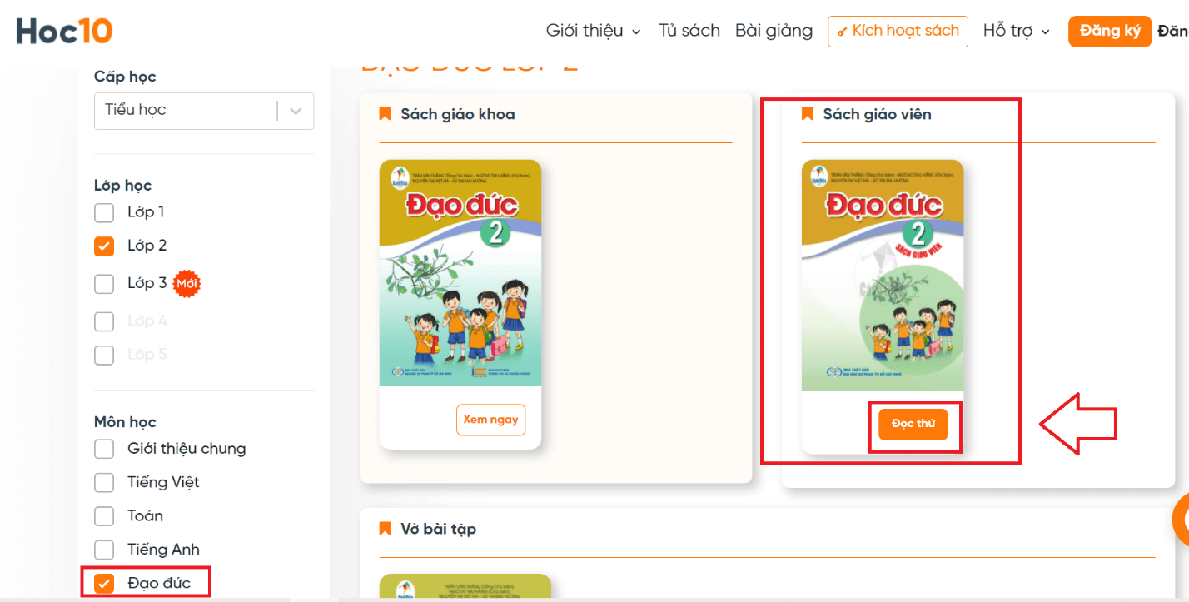
Task: Click the Mới badge beside Lớp 3
Action: 187,284
